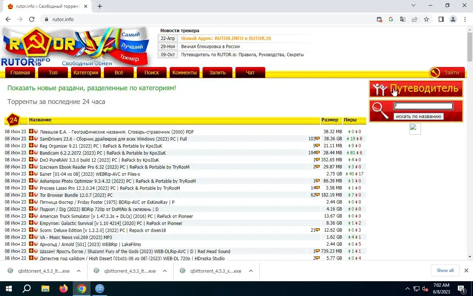Open magnet link for Process Lasso Pro
This screenshot has height=296, width=473.
36,188
